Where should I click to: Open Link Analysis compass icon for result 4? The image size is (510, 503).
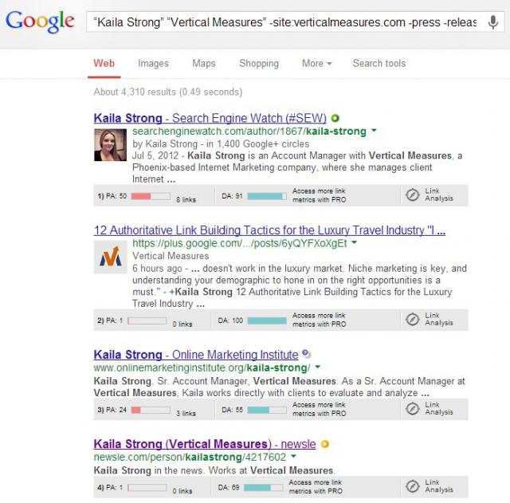[x=413, y=486]
